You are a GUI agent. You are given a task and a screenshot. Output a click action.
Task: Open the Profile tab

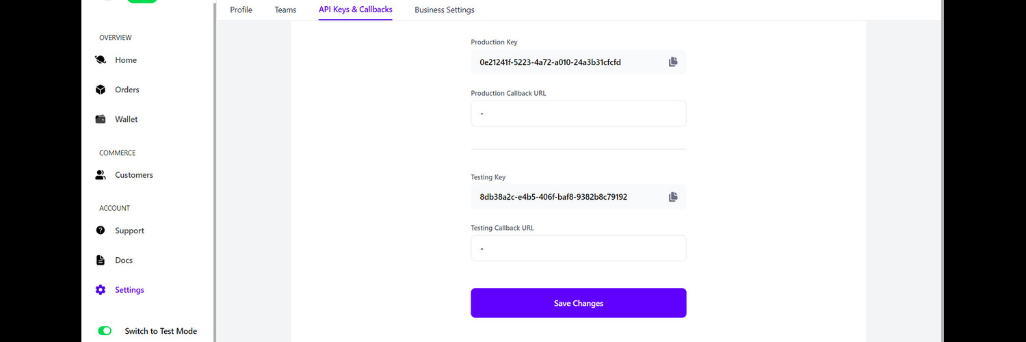241,10
